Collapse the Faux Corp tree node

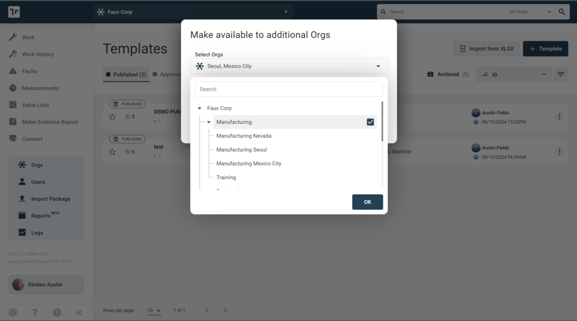[x=199, y=108]
